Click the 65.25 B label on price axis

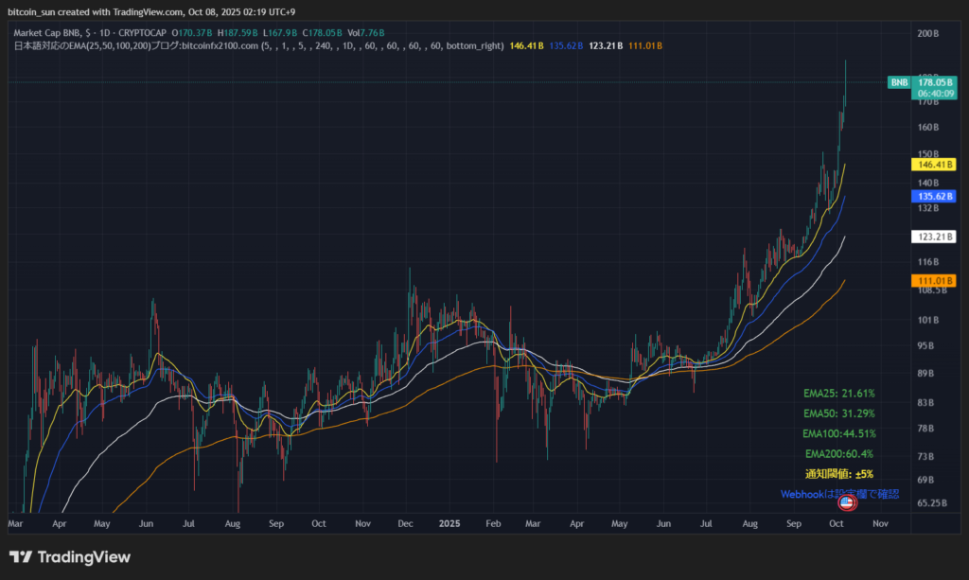[x=930, y=503]
